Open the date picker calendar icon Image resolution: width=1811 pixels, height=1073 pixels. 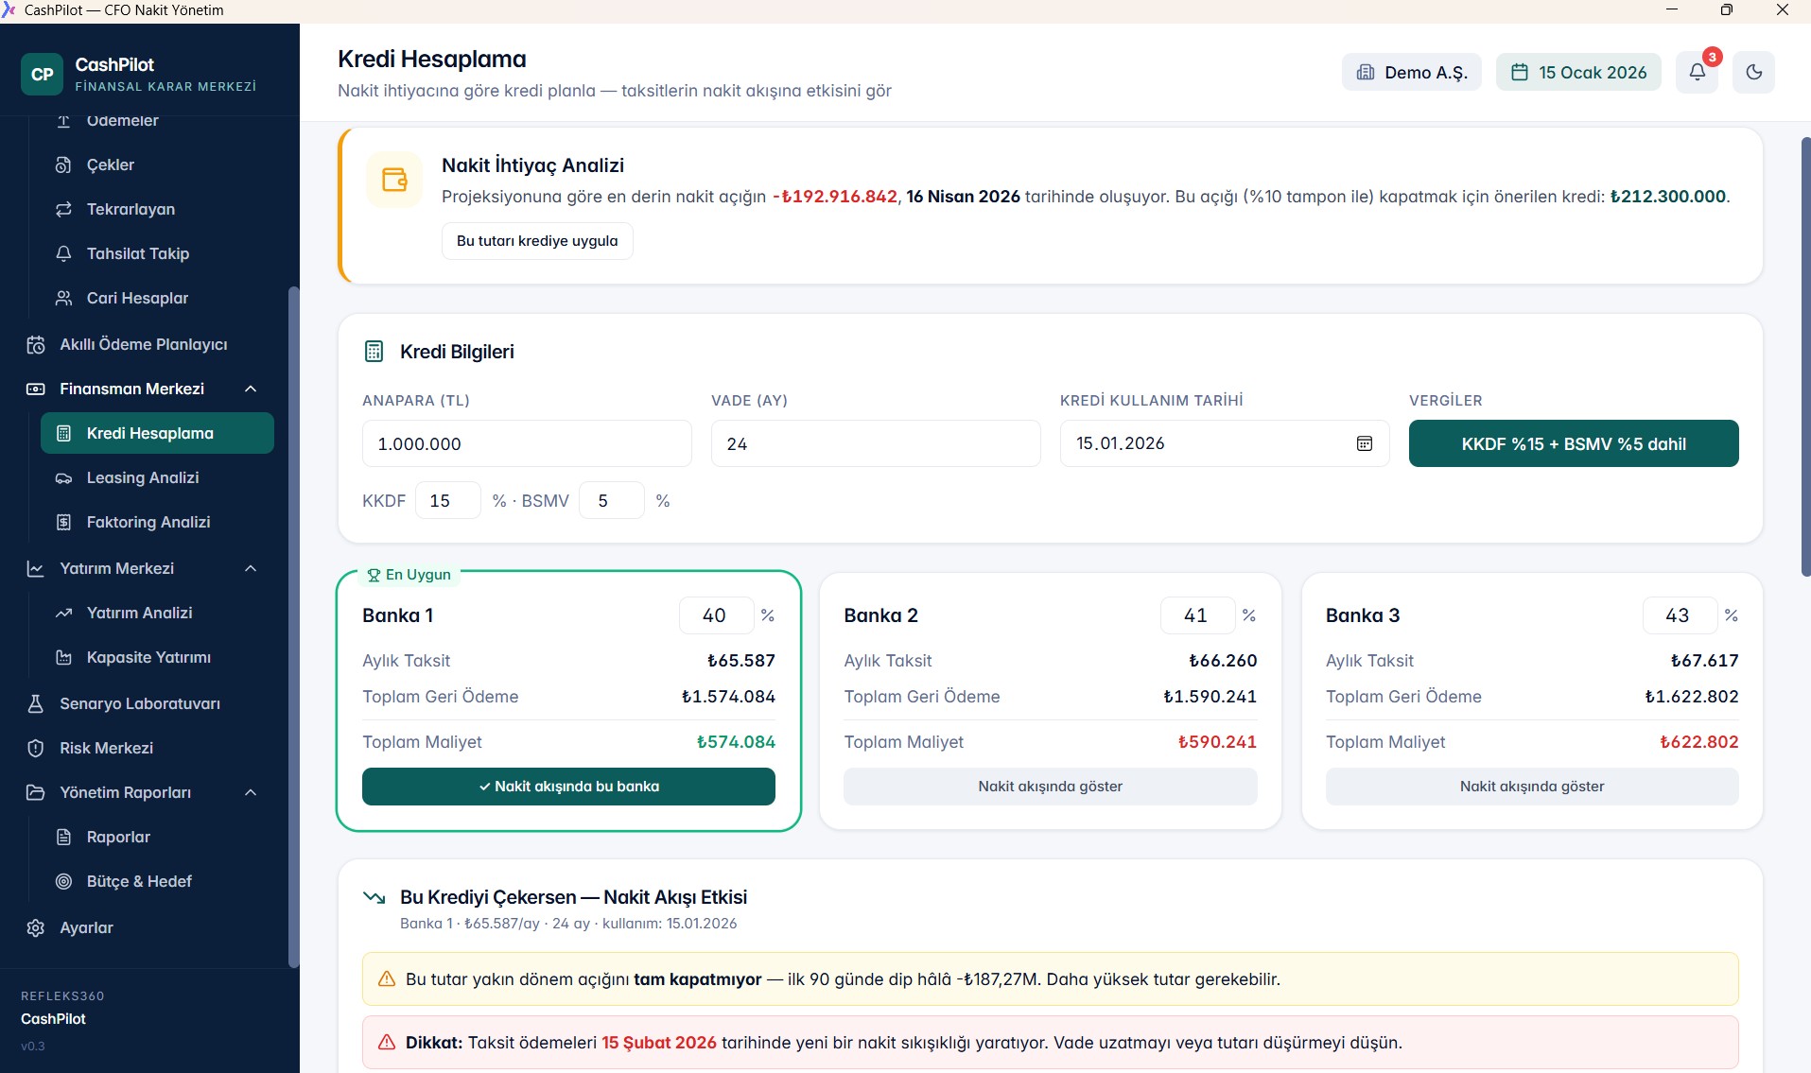click(1365, 443)
